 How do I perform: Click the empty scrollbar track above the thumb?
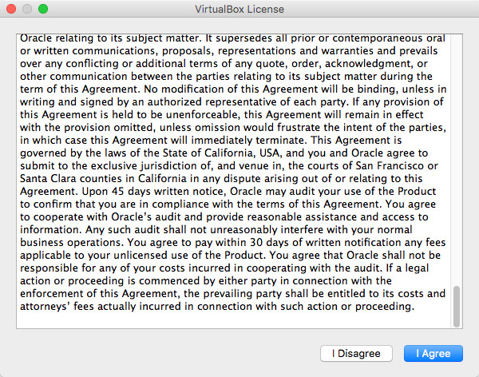(457, 160)
